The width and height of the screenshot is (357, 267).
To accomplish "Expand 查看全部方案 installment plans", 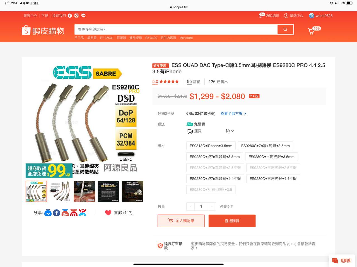I will click(x=233, y=114).
